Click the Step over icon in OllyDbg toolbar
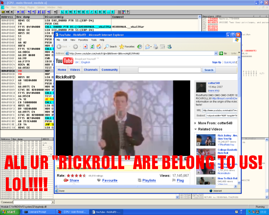The width and height of the screenshot is (269, 215). coord(34,12)
